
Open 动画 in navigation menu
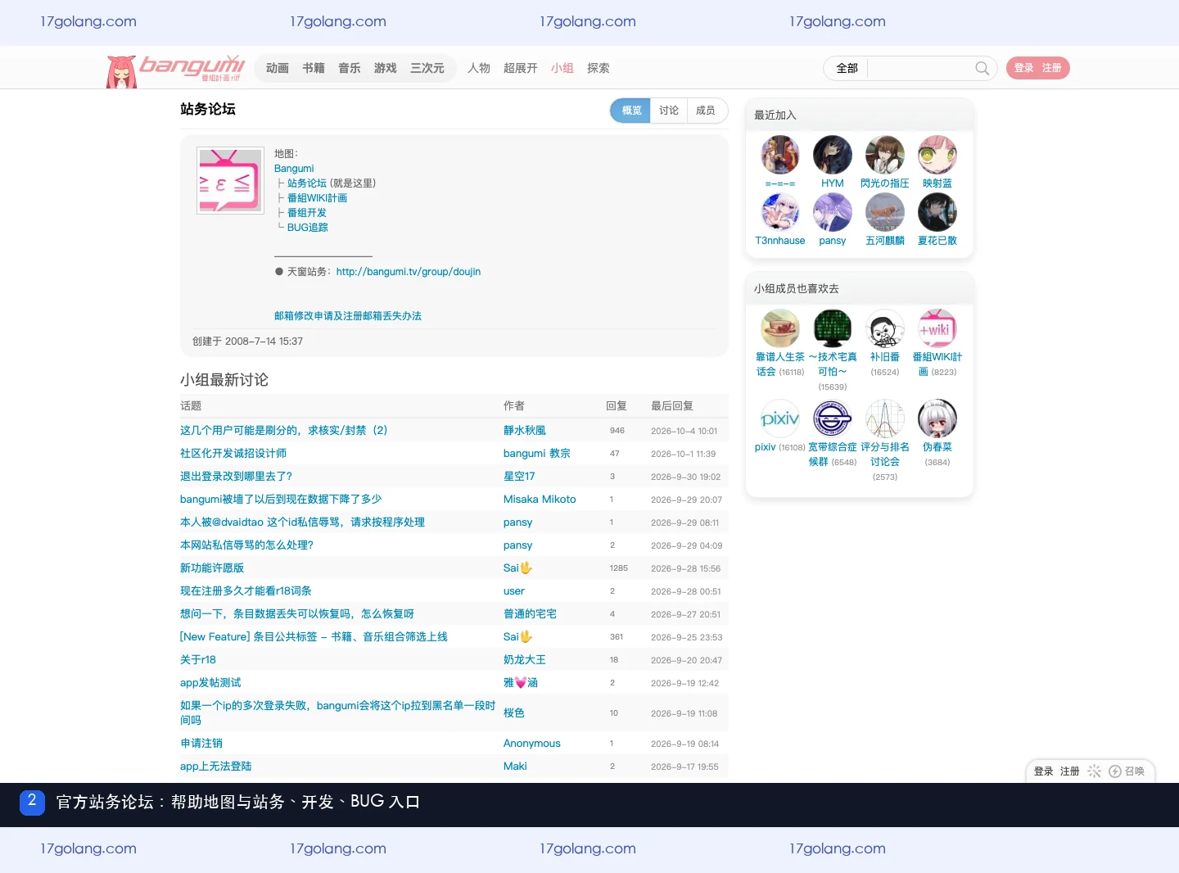point(278,68)
